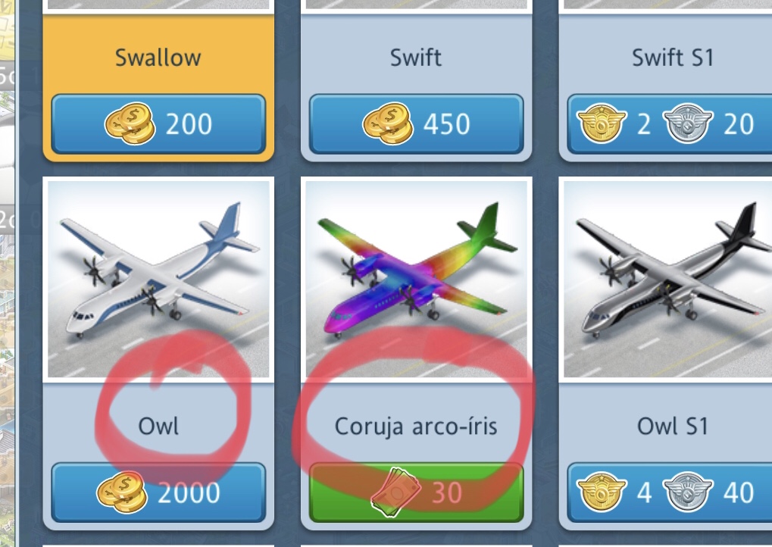Click the gold coins icon on Owl price
The image size is (772, 547).
coord(122,492)
